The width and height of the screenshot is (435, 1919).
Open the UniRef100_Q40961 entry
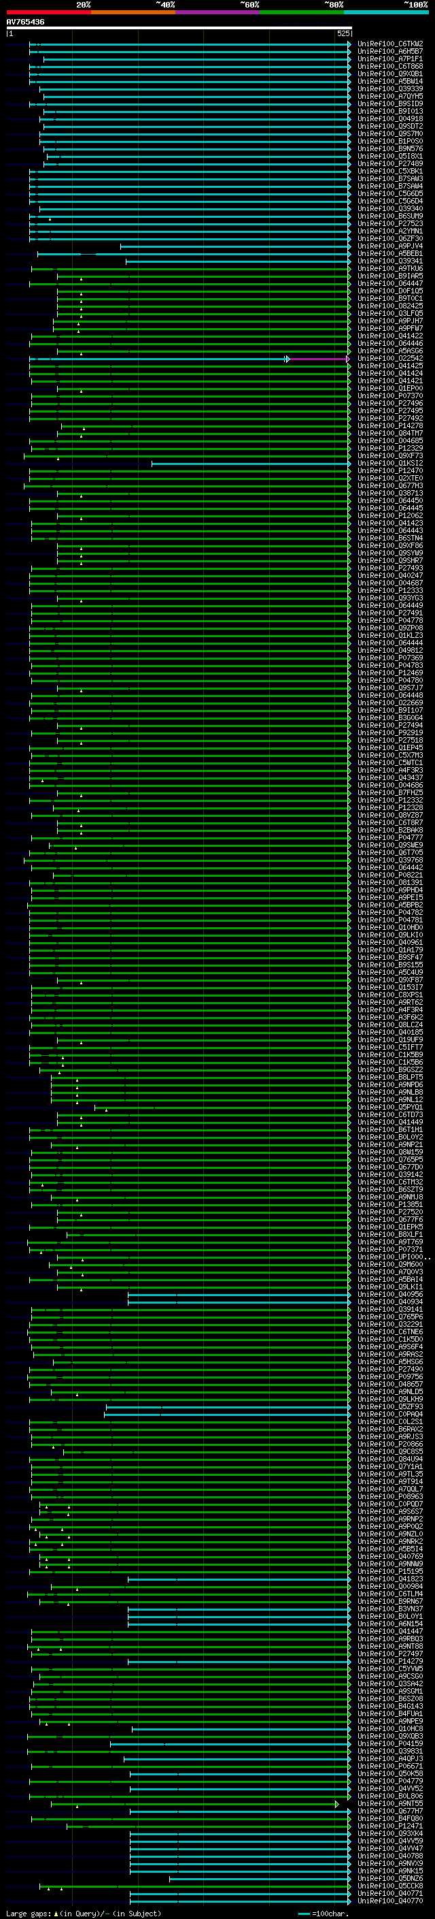[390, 942]
